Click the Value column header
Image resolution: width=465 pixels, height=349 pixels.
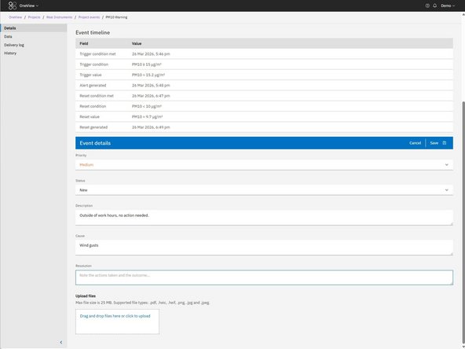click(137, 43)
